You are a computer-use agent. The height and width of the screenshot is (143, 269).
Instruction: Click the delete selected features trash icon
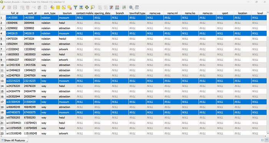point(28,7)
